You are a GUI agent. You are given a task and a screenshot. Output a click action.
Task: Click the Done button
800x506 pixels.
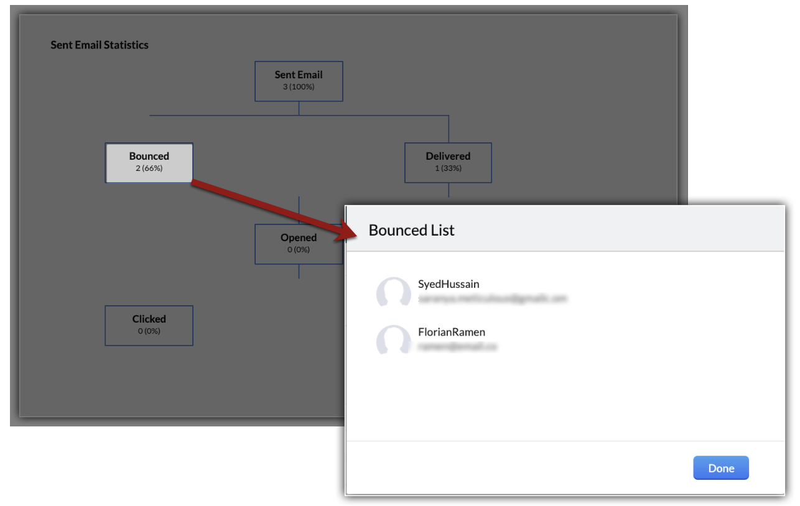pos(720,468)
